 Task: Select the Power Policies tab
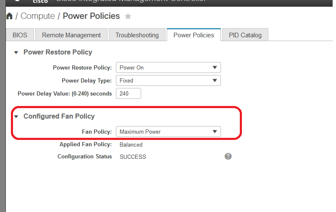(194, 35)
